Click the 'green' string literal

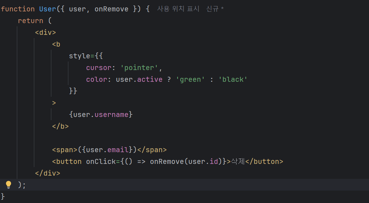pyautogui.click(x=190, y=80)
